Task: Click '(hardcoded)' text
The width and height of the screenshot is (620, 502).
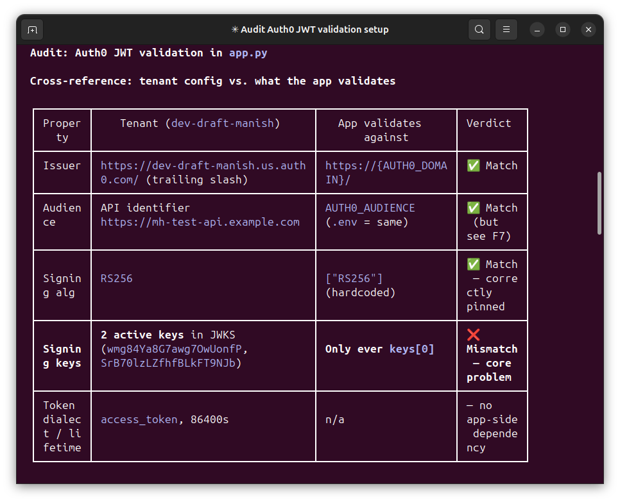Action: click(x=360, y=292)
